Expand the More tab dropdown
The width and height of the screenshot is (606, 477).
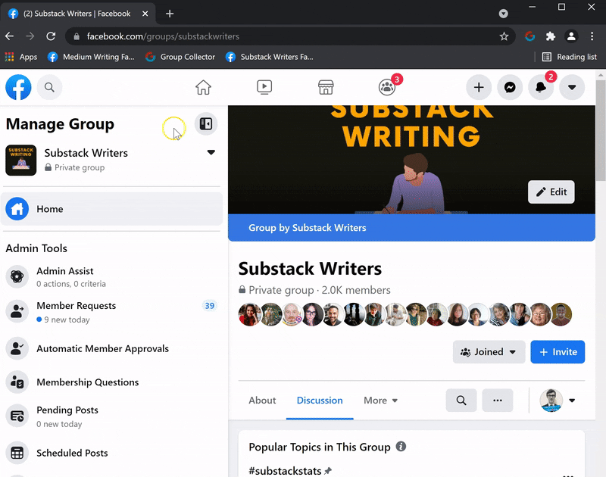coord(381,400)
